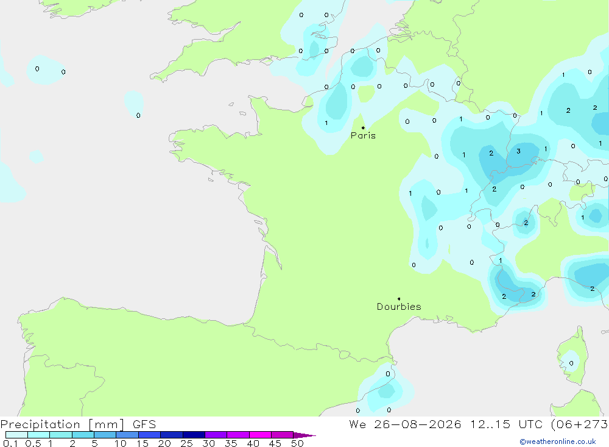Click the Paris city label
Viewport: 609px width, 447px height.
363,135
